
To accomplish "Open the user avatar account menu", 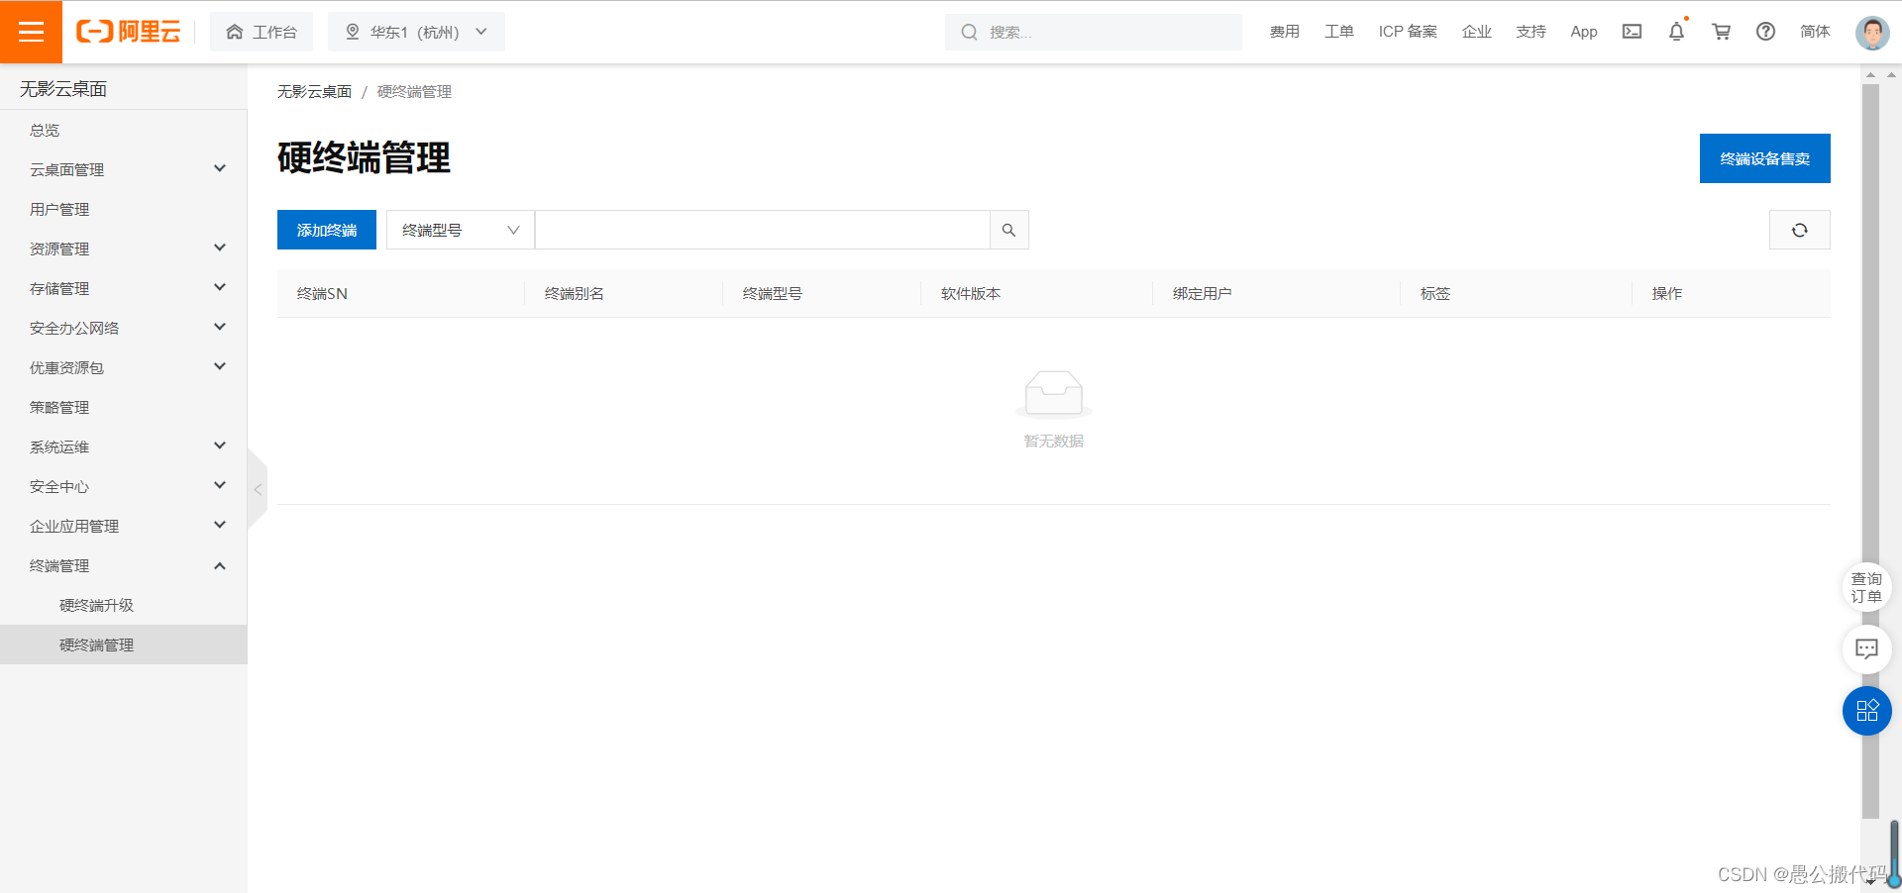I will (1871, 33).
